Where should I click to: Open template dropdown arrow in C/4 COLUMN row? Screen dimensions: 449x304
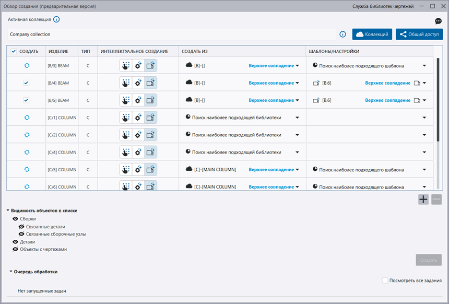[x=424, y=152]
